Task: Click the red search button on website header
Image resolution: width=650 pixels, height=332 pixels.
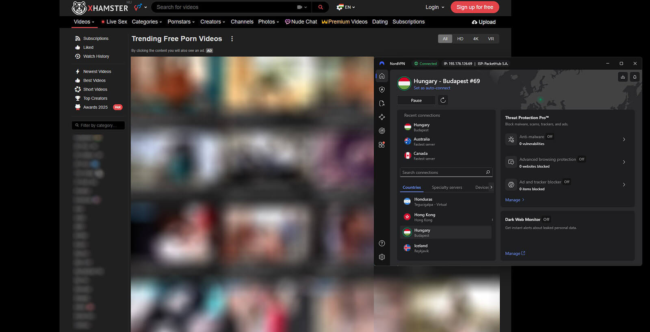Action: point(321,7)
